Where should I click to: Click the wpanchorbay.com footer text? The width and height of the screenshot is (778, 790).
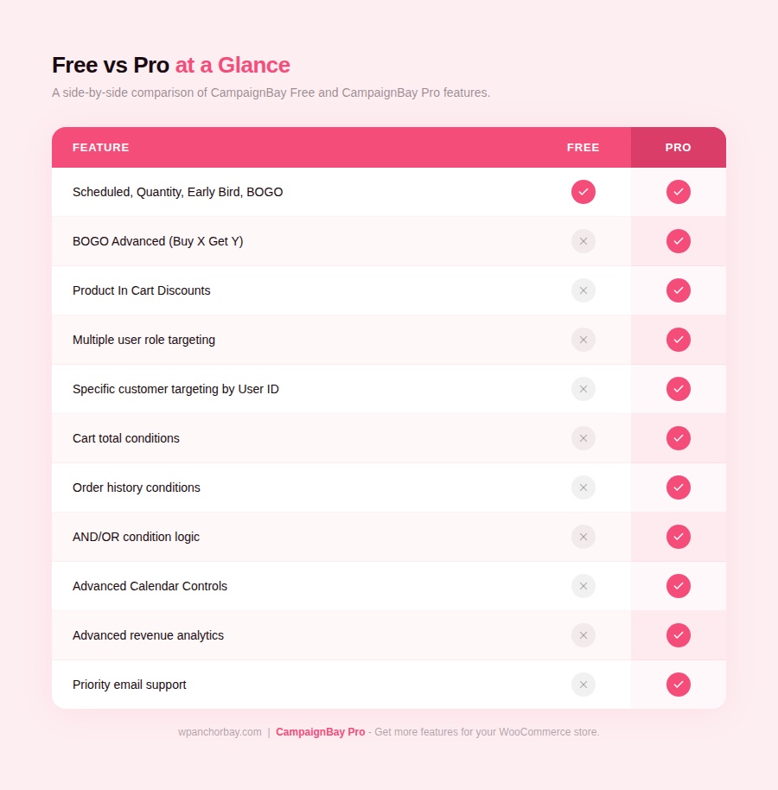tap(220, 732)
